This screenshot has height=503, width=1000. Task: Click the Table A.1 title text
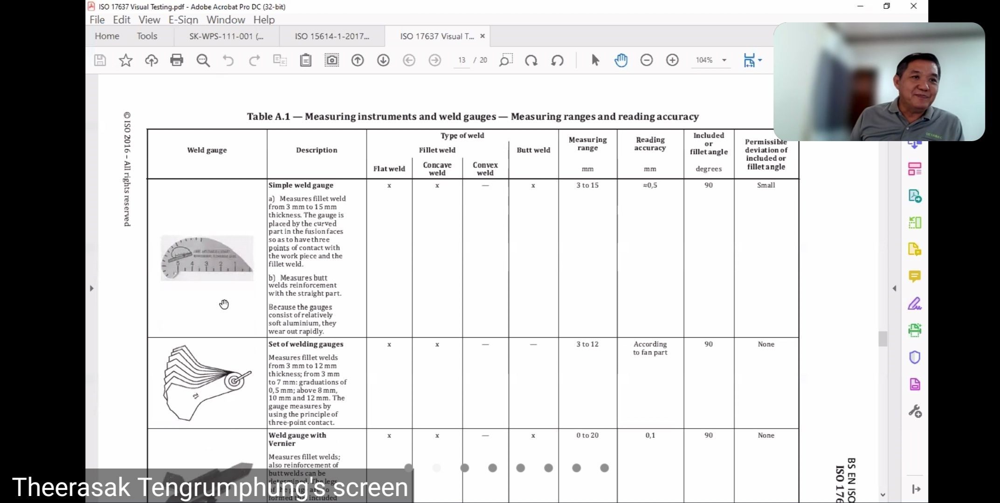[x=473, y=116]
